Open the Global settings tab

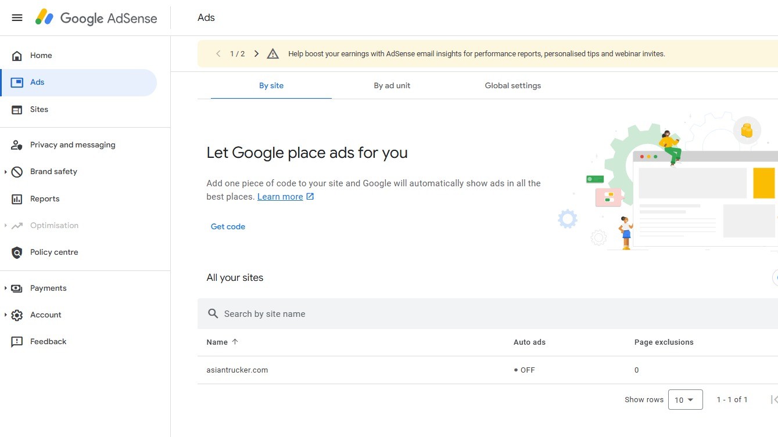click(513, 86)
